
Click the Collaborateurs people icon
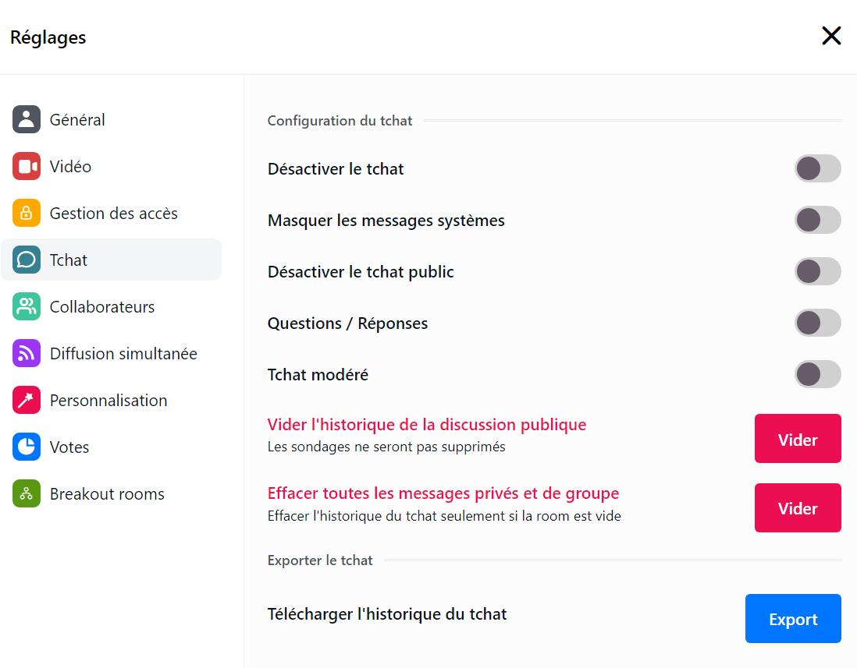27,306
